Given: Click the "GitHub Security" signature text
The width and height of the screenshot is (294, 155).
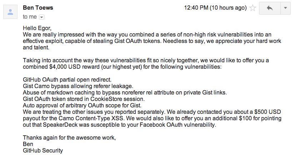Looking at the screenshot, I should (43, 150).
